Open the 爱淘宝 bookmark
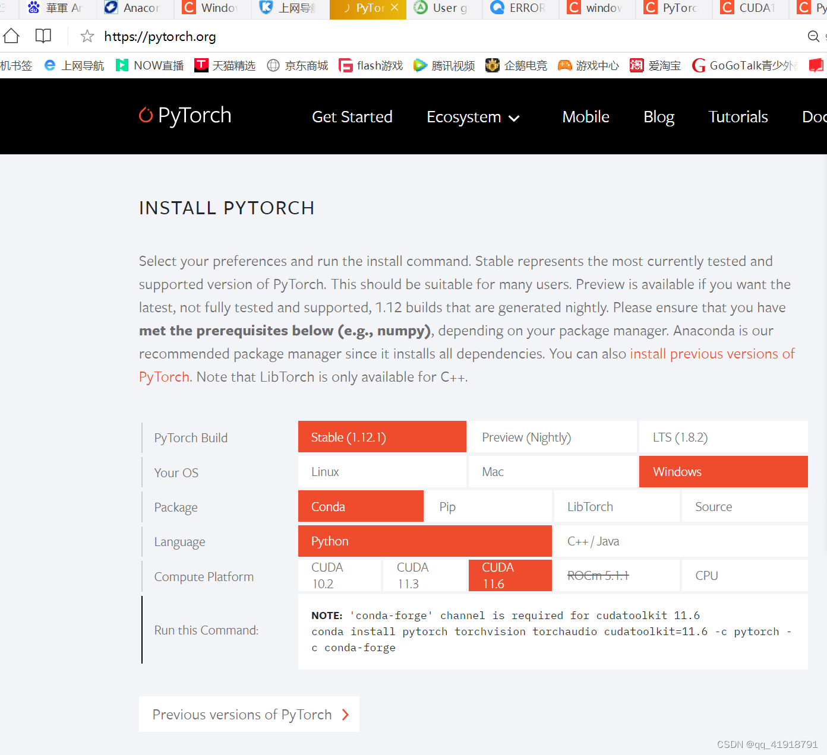The height and width of the screenshot is (755, 827). click(x=655, y=65)
